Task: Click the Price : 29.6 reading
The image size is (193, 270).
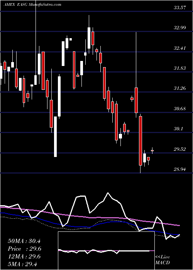Action: tap(24, 249)
